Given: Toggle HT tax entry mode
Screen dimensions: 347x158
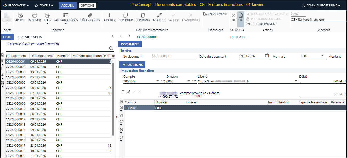Looking at the screenshot, I should click(234, 17).
